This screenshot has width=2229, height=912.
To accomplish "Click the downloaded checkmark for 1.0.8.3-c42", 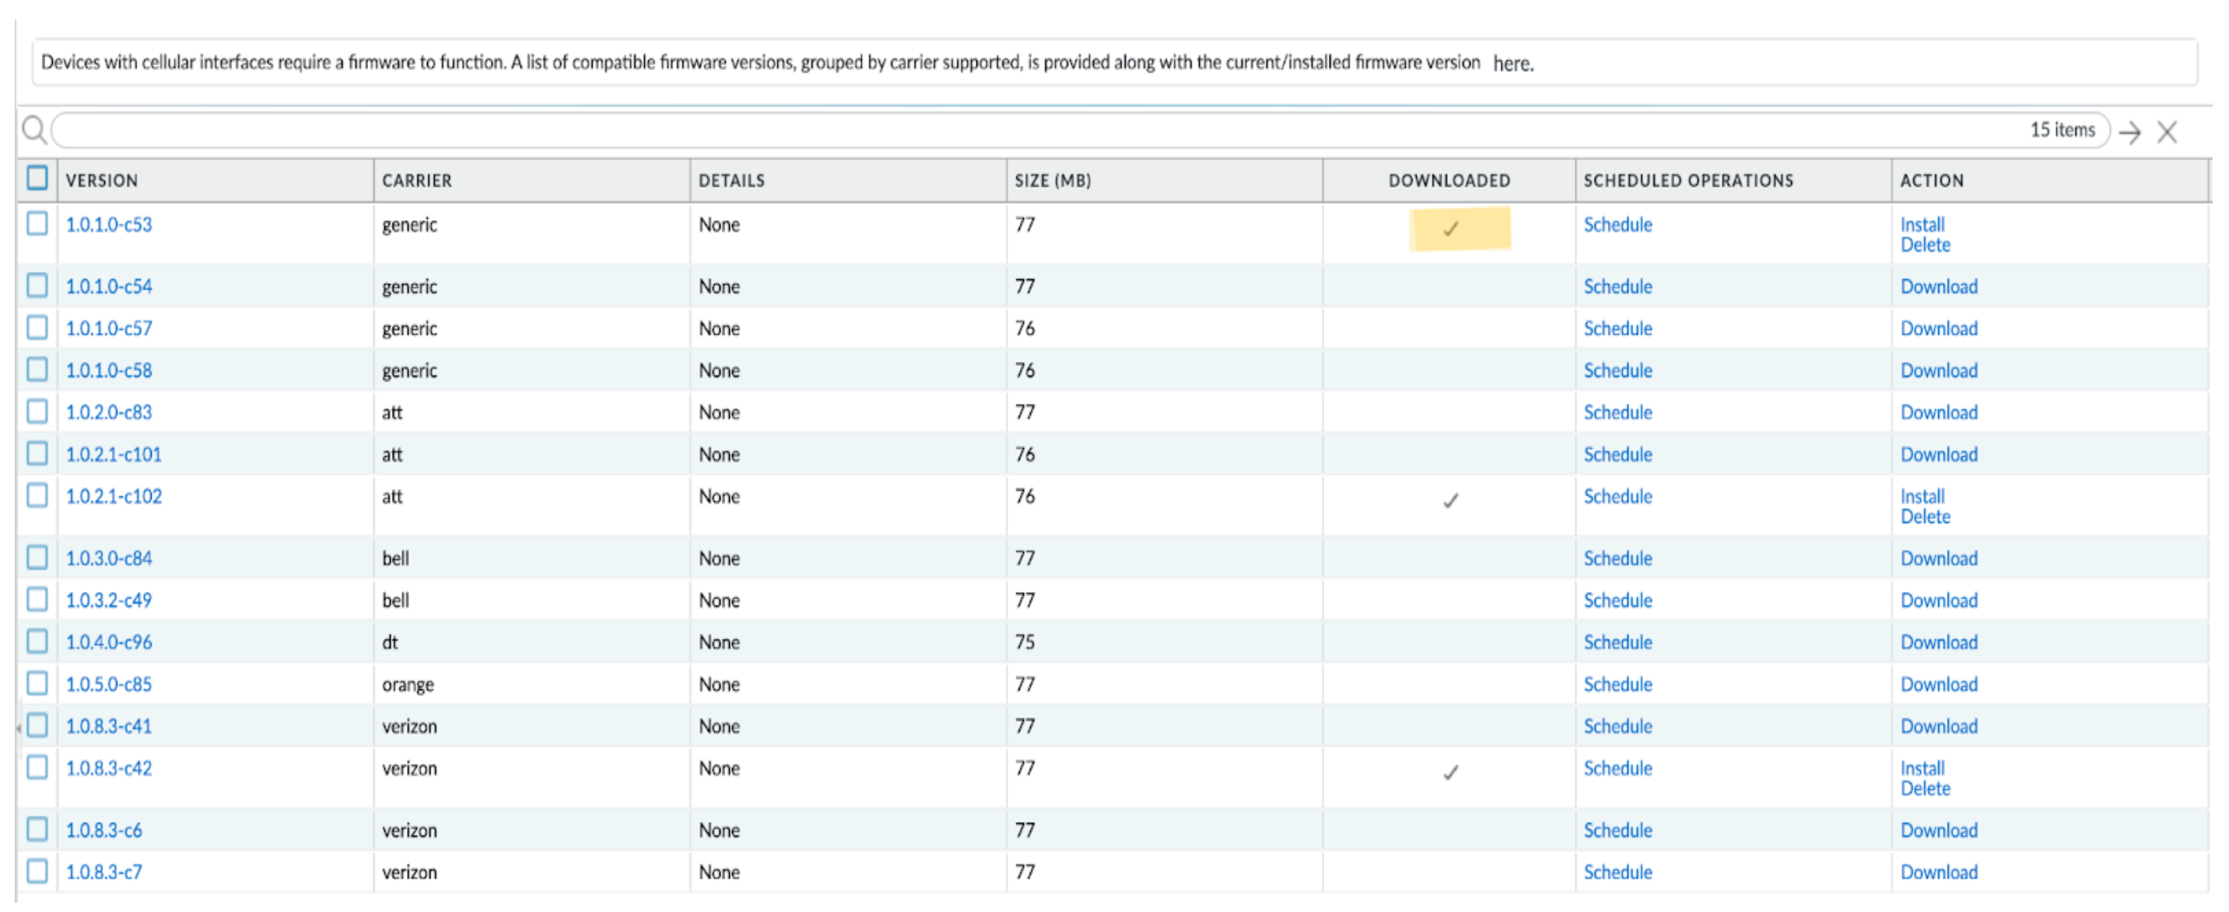I will (1451, 772).
